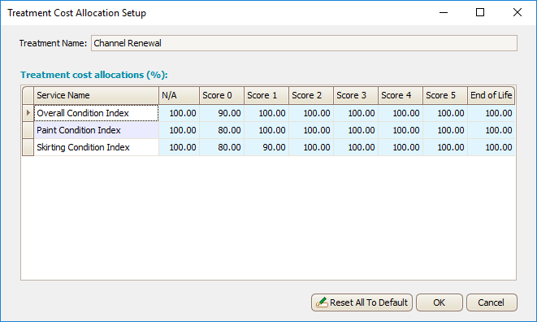Image resolution: width=537 pixels, height=322 pixels.
Task: Select the Skirting Condition Index row header
Action: tap(28, 147)
